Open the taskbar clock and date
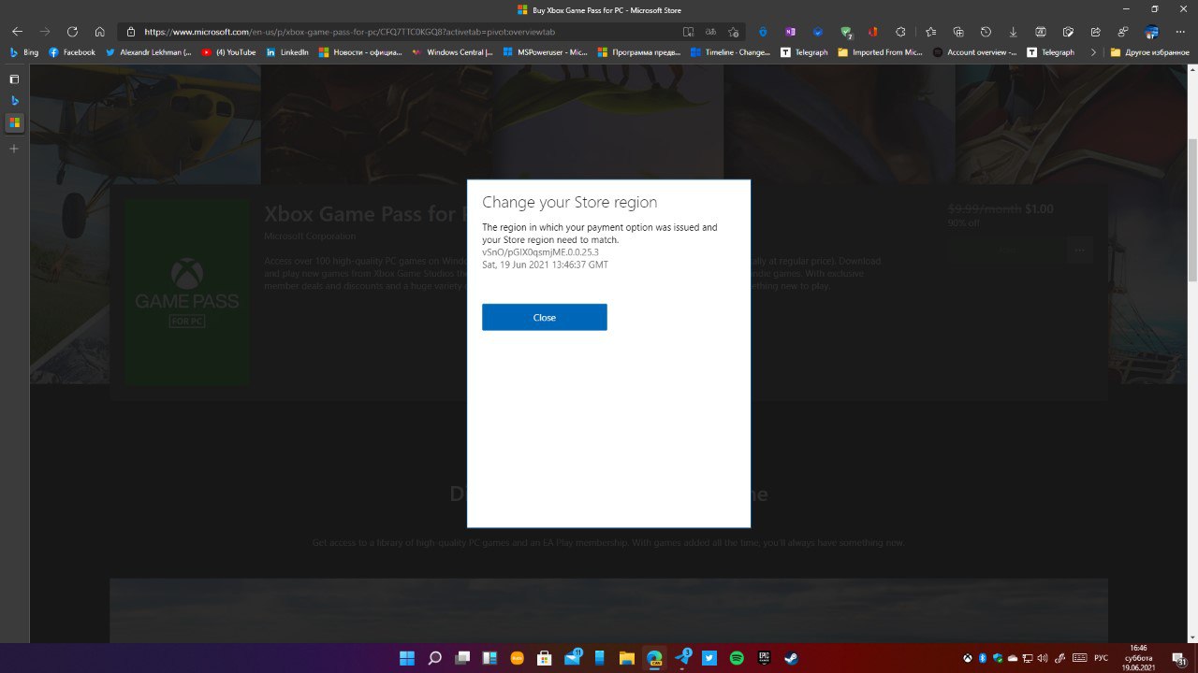Viewport: 1198px width, 673px height. [x=1138, y=658]
